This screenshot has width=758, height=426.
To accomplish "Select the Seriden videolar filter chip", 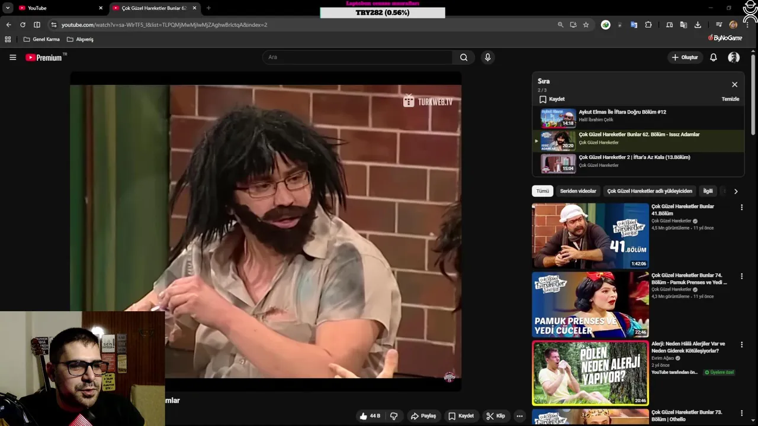I will click(x=578, y=191).
